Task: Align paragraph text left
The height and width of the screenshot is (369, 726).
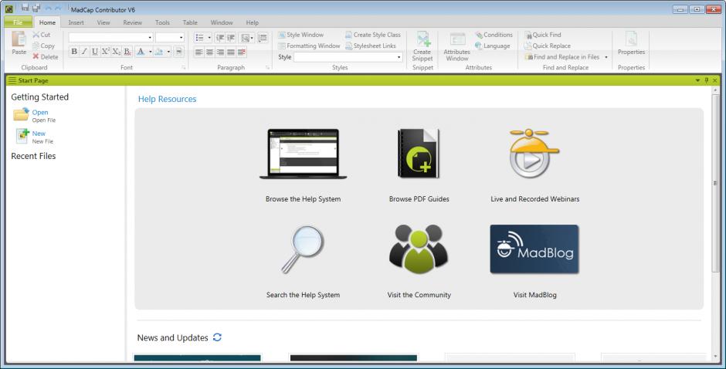Action: 199,52
